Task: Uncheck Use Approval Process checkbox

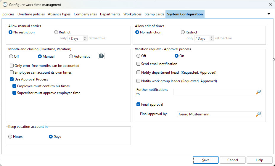Action: coord(12,79)
